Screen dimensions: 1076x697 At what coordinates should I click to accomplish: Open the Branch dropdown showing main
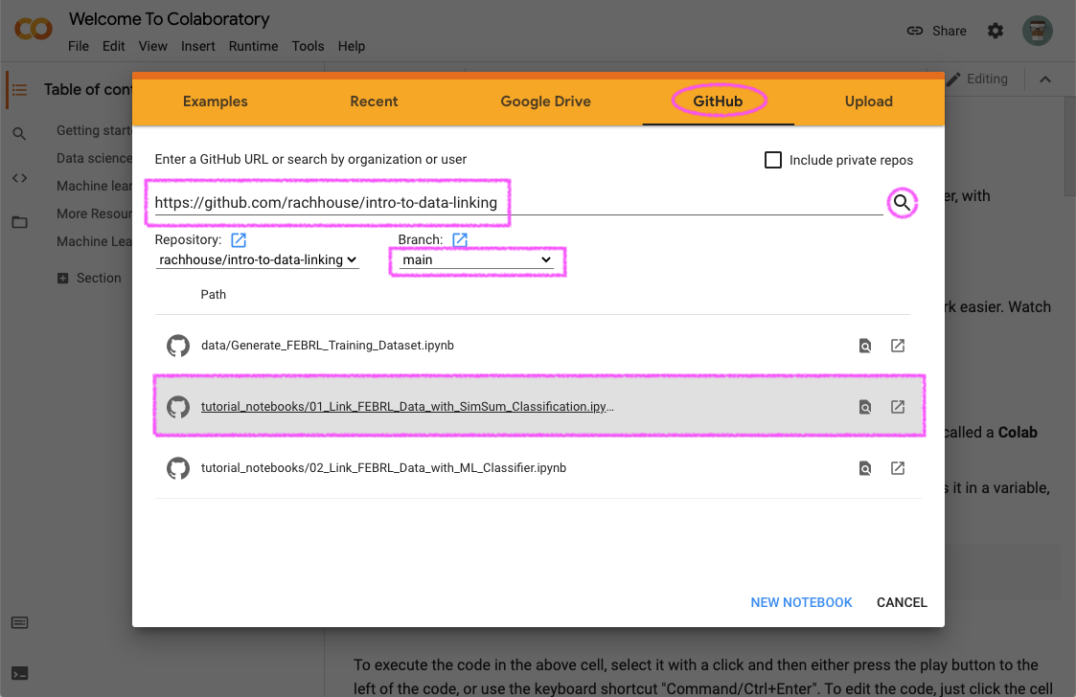pos(477,260)
